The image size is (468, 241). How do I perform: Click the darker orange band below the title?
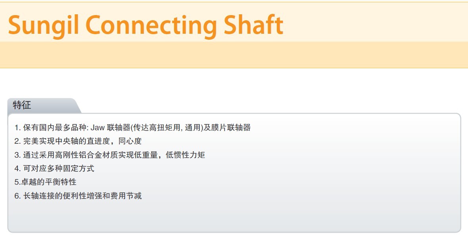click(x=234, y=55)
